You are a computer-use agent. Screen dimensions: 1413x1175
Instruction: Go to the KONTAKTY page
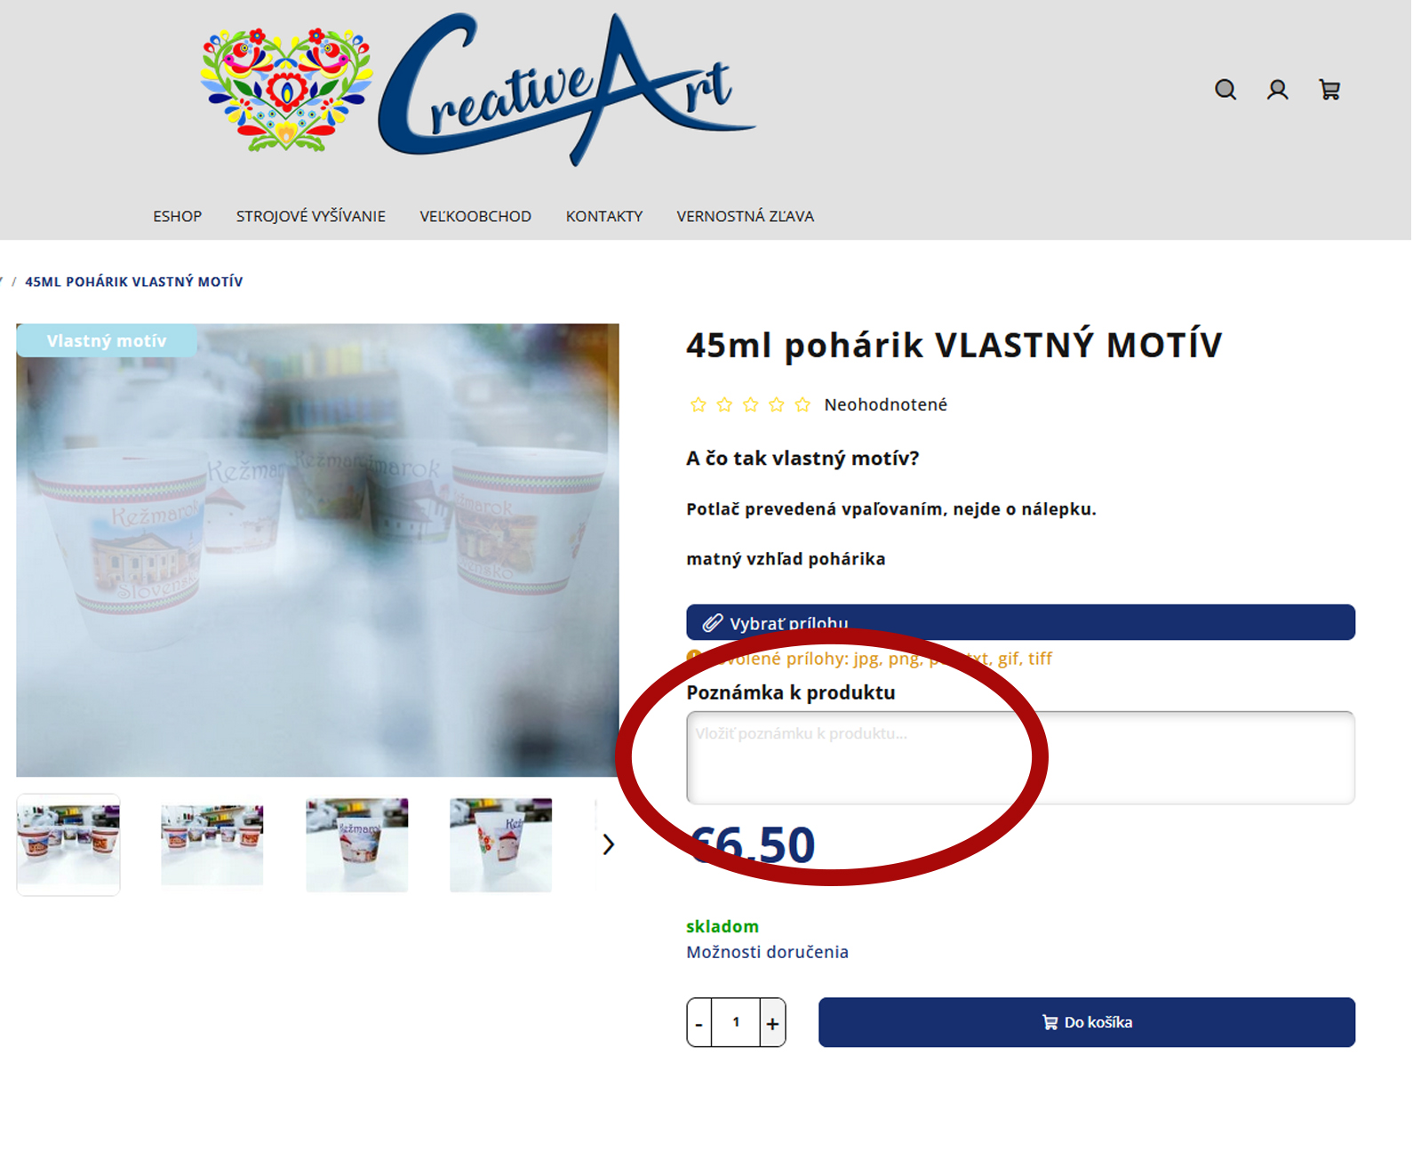pyautogui.click(x=604, y=216)
